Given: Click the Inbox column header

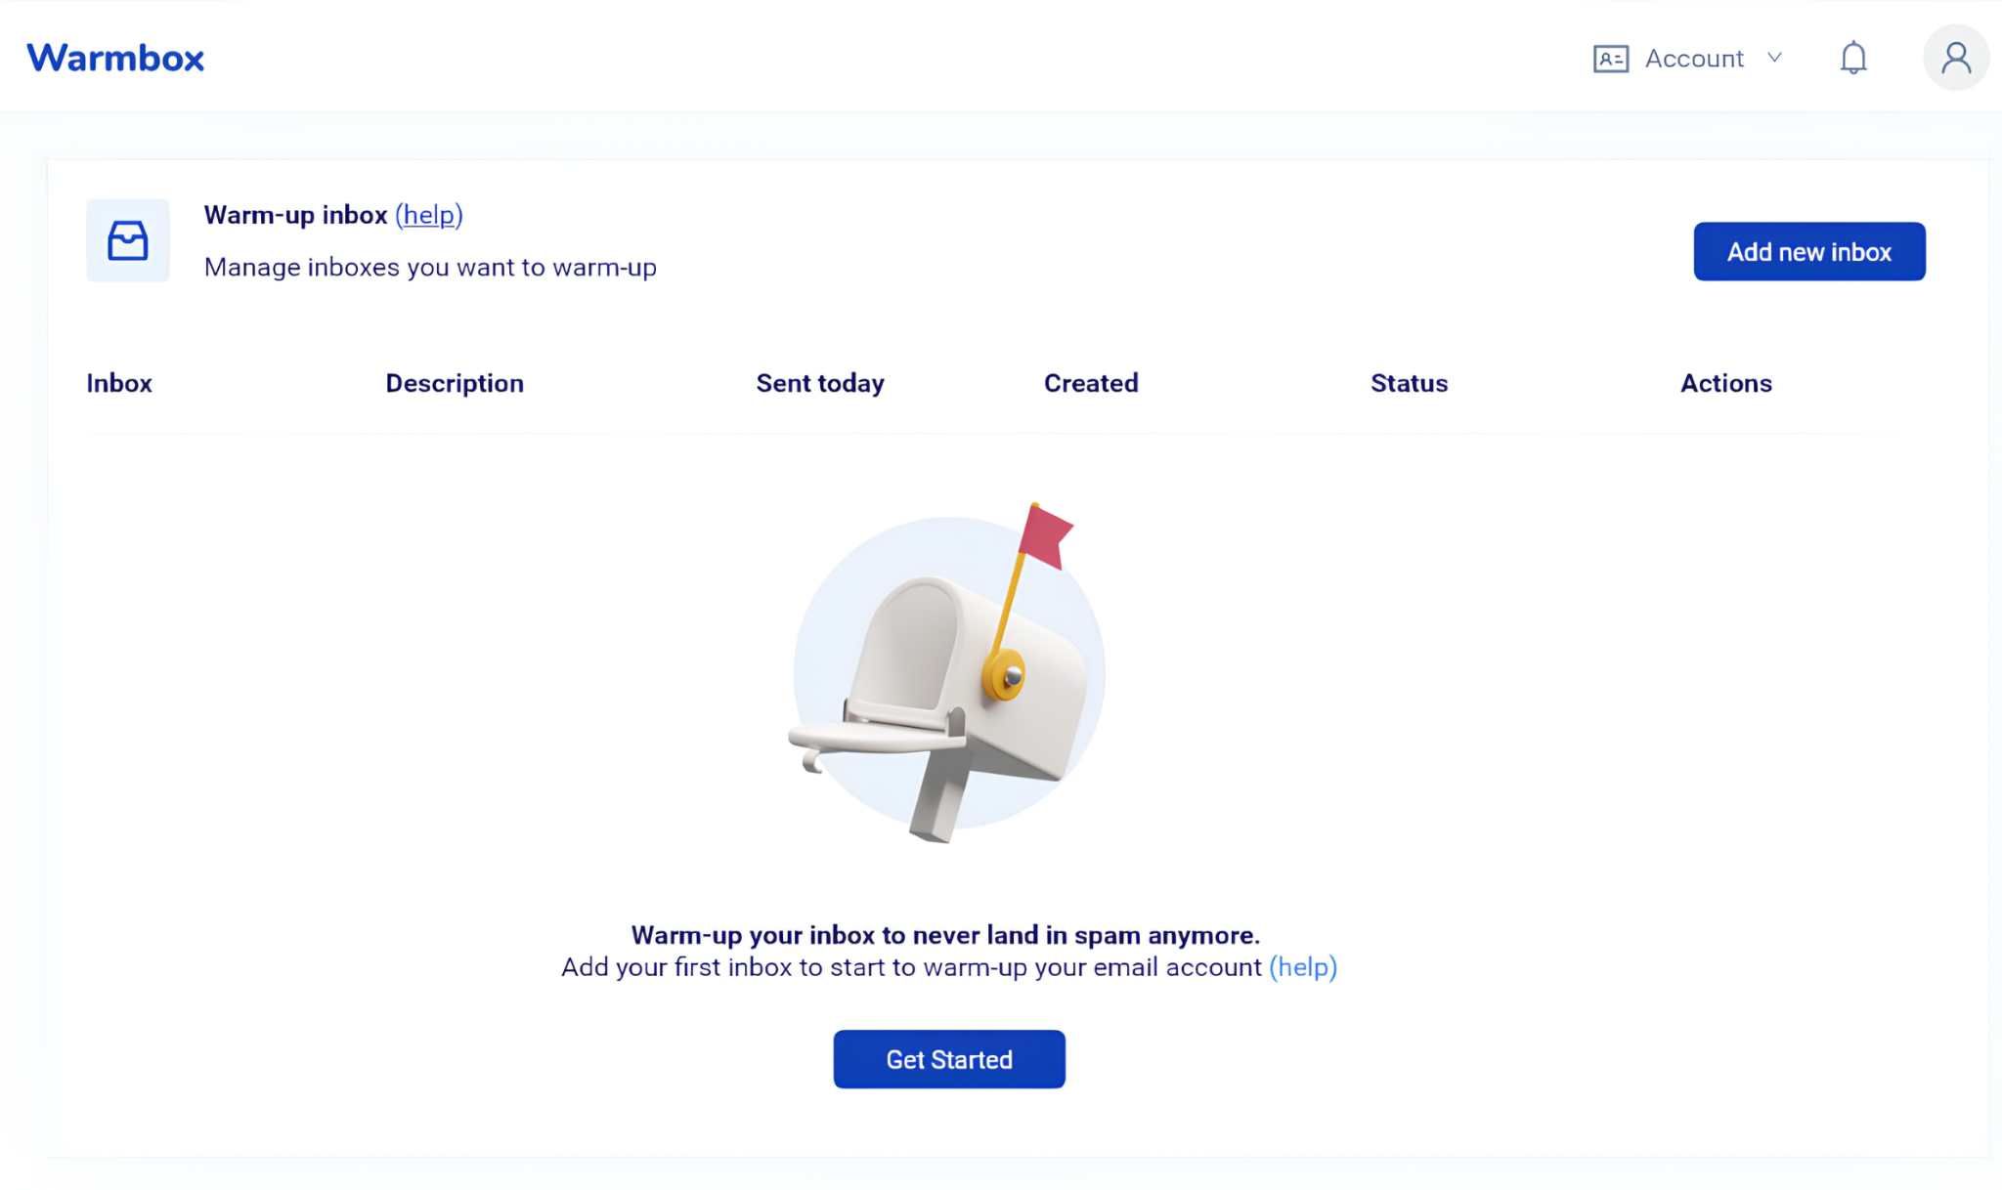Looking at the screenshot, I should 119,383.
